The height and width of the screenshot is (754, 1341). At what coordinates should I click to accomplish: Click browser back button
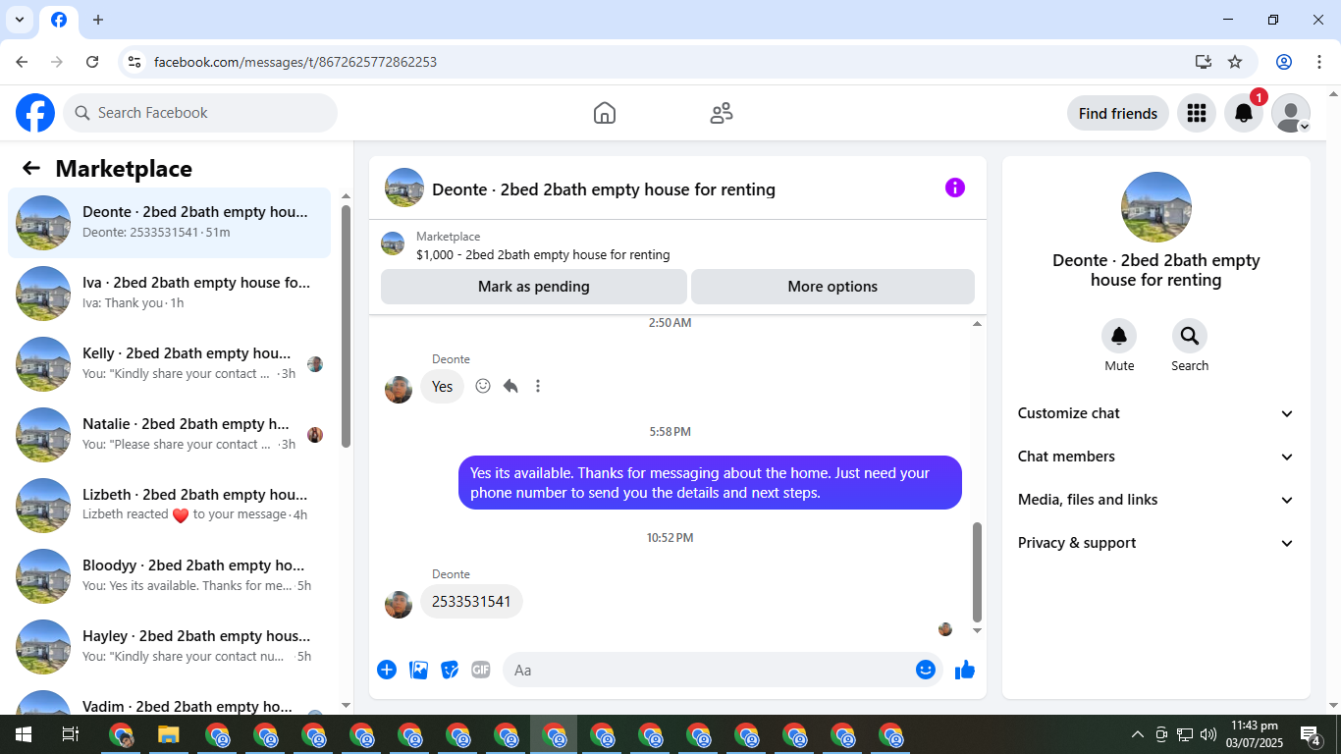click(22, 62)
